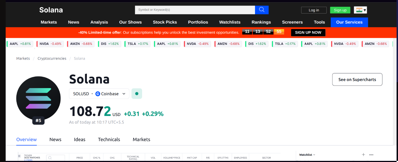This screenshot has width=398, height=162.
Task: Click the +0.31 price change value
Action: tap(132, 114)
